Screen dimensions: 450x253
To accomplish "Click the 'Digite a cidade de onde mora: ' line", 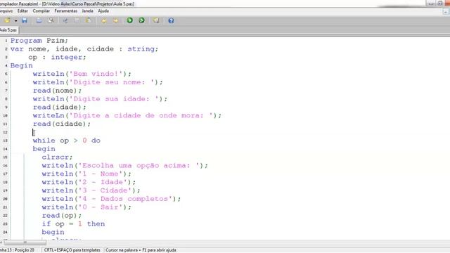I will point(127,115).
